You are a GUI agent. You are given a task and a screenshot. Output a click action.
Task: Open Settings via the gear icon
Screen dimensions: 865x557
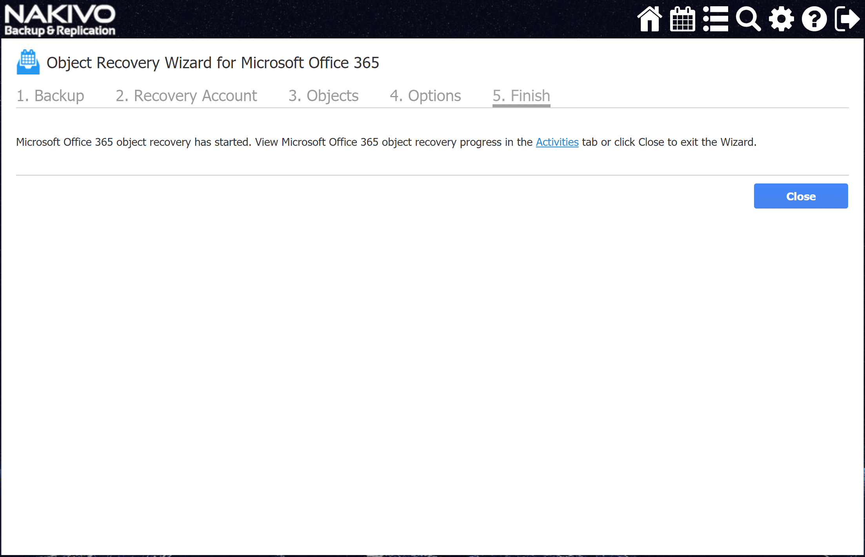781,19
